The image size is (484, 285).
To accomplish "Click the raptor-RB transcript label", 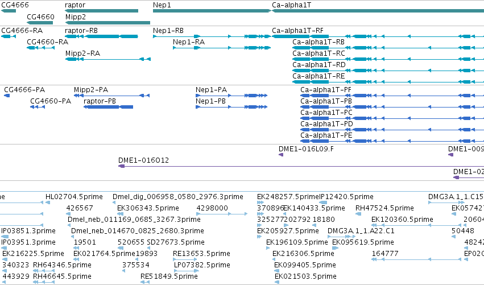I will (81, 31).
